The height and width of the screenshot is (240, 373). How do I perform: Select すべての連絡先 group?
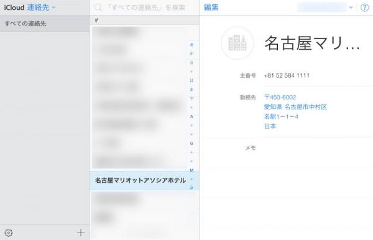pyautogui.click(x=45, y=24)
